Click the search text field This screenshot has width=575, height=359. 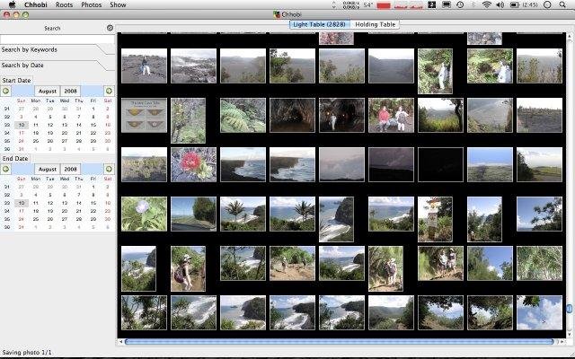(x=57, y=39)
